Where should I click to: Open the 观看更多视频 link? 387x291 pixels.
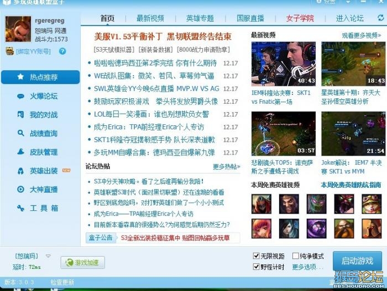tap(362, 35)
